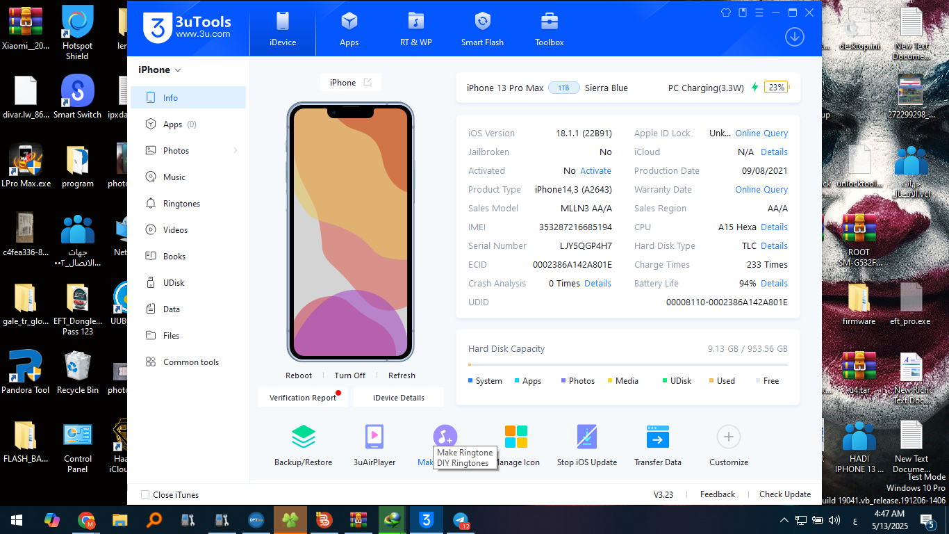This screenshot has height=534, width=949.
Task: Click the Activate link
Action: tap(596, 170)
